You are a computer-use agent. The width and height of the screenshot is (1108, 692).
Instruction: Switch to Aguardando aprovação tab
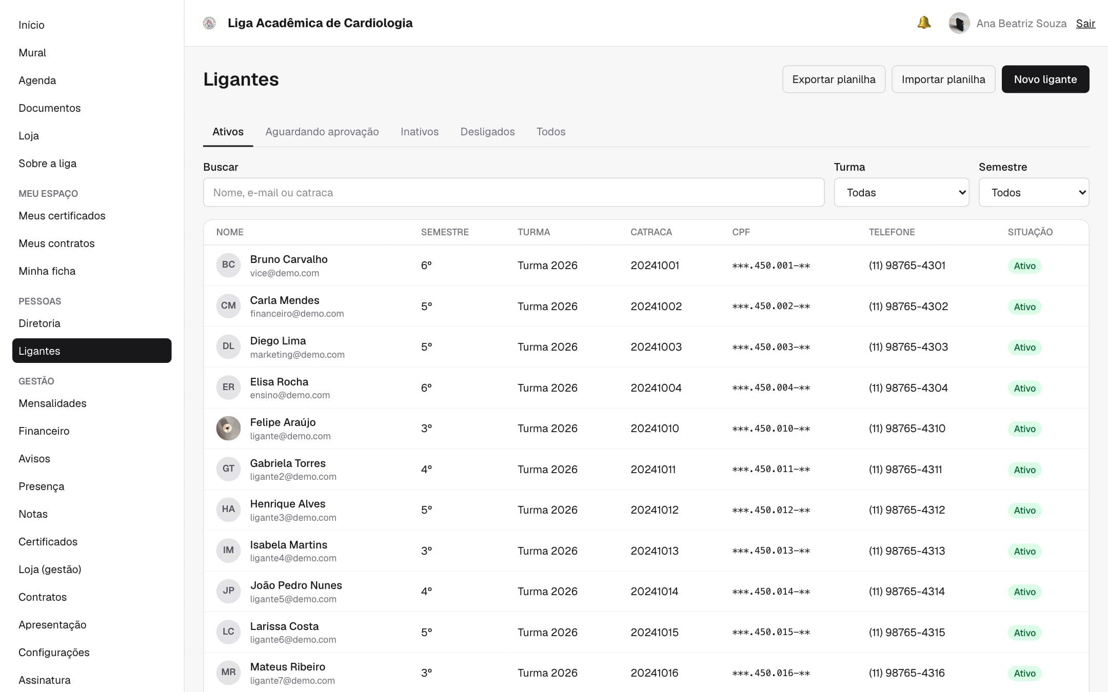click(322, 132)
